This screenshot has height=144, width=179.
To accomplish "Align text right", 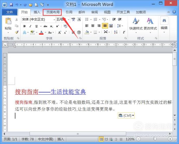I will click(x=99, y=26).
